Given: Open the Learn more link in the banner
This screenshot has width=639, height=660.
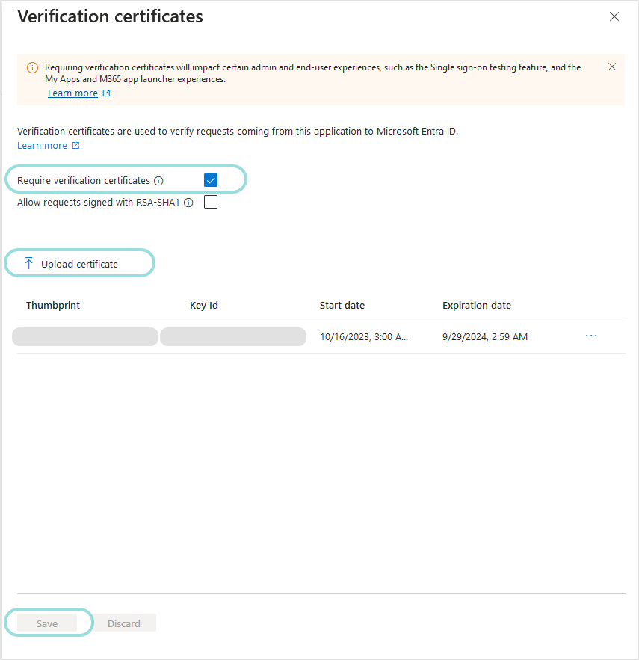Looking at the screenshot, I should [x=72, y=93].
